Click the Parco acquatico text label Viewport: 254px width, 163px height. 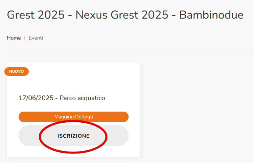[82, 98]
